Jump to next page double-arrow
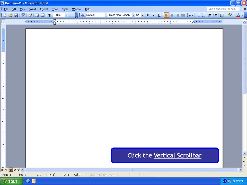This screenshot has height=185, width=247. pos(244,166)
